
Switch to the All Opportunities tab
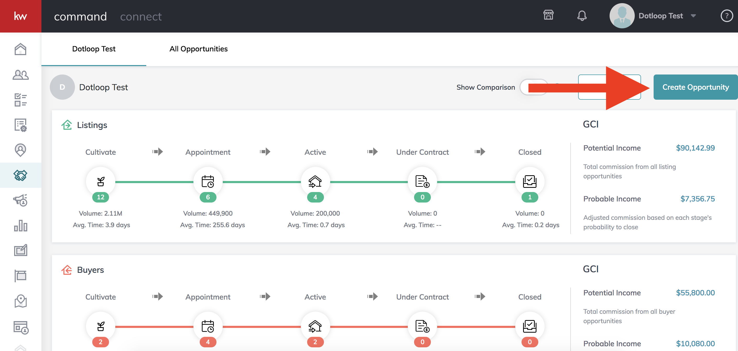(198, 49)
